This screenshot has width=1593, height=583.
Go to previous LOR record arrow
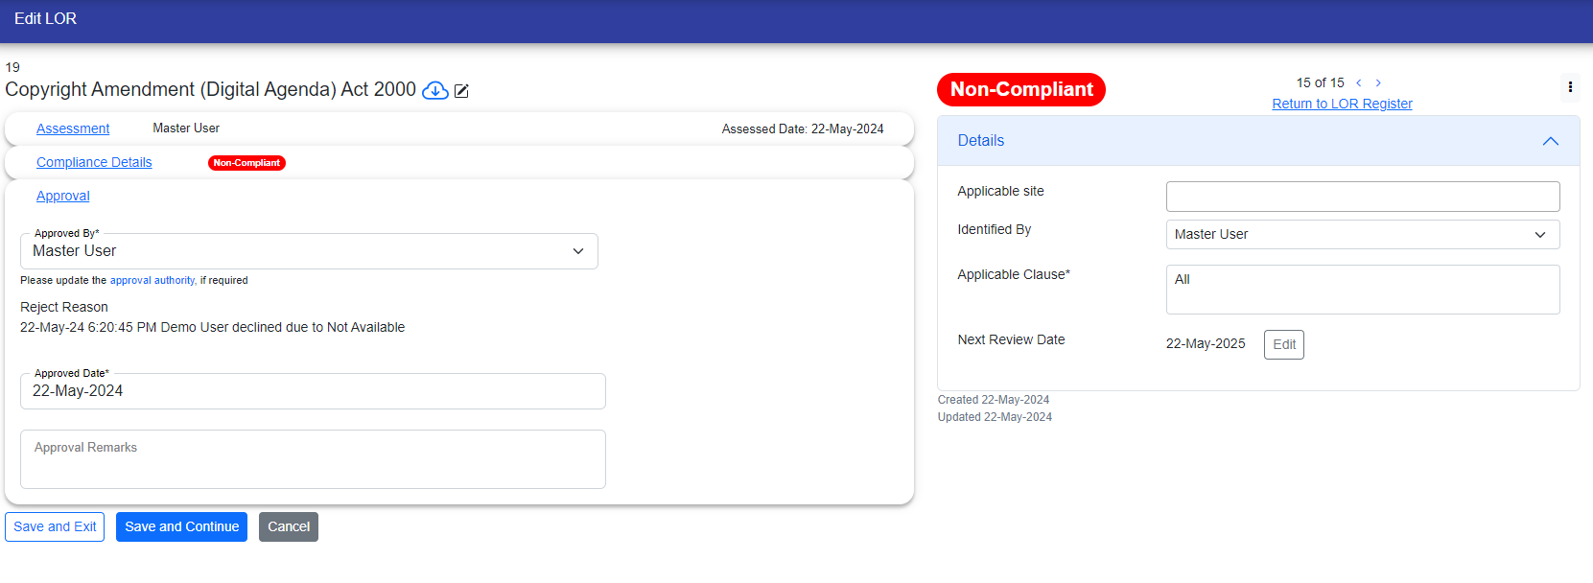pyautogui.click(x=1358, y=83)
